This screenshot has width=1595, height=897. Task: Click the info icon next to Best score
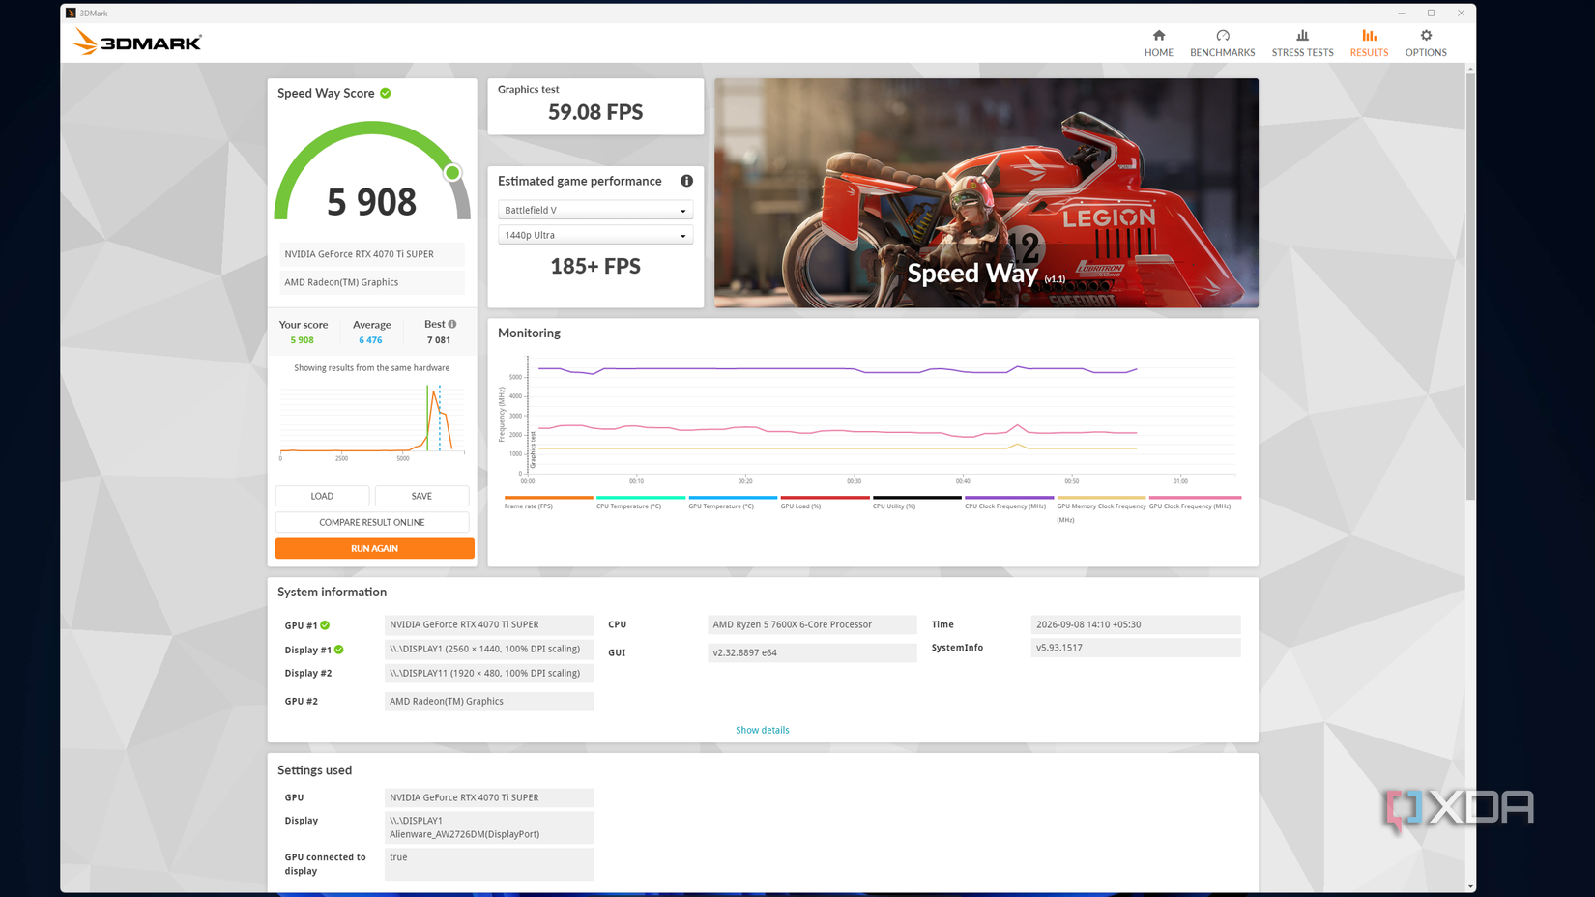[x=452, y=324]
